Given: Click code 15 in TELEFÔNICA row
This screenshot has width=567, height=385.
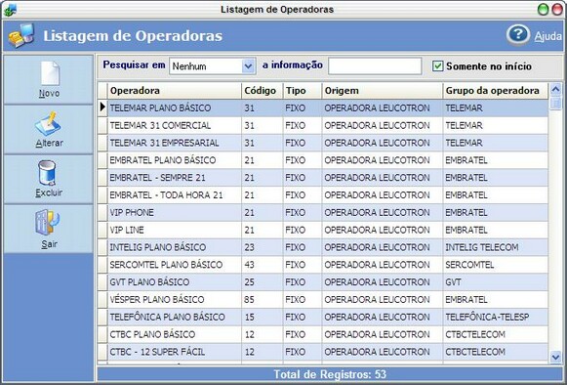Looking at the screenshot, I should tap(263, 317).
